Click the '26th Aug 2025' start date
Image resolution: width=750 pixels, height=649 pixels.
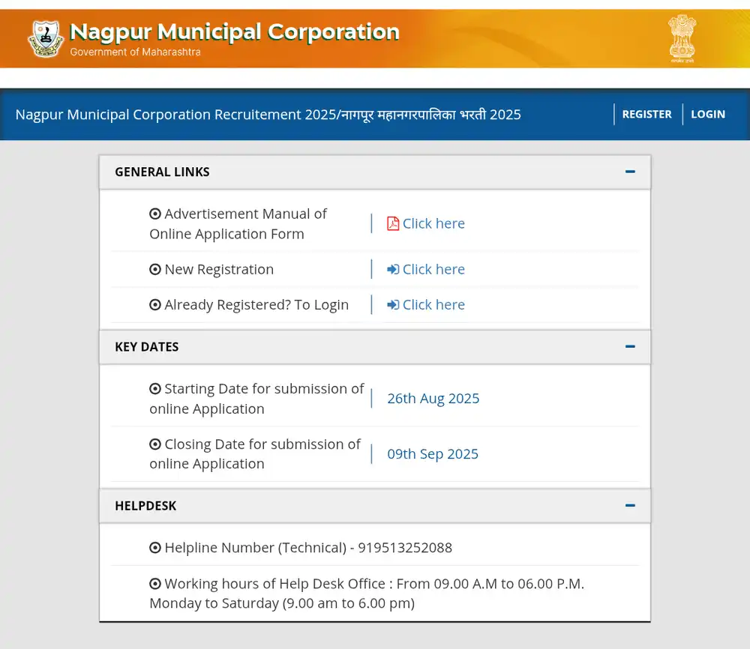[x=433, y=398]
